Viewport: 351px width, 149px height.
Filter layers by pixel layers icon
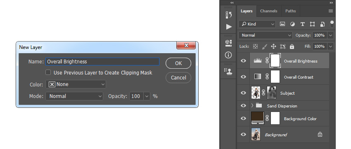pyautogui.click(x=282, y=24)
